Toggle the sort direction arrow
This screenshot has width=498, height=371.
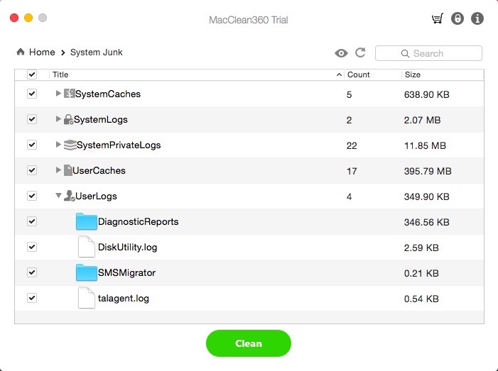(x=339, y=74)
